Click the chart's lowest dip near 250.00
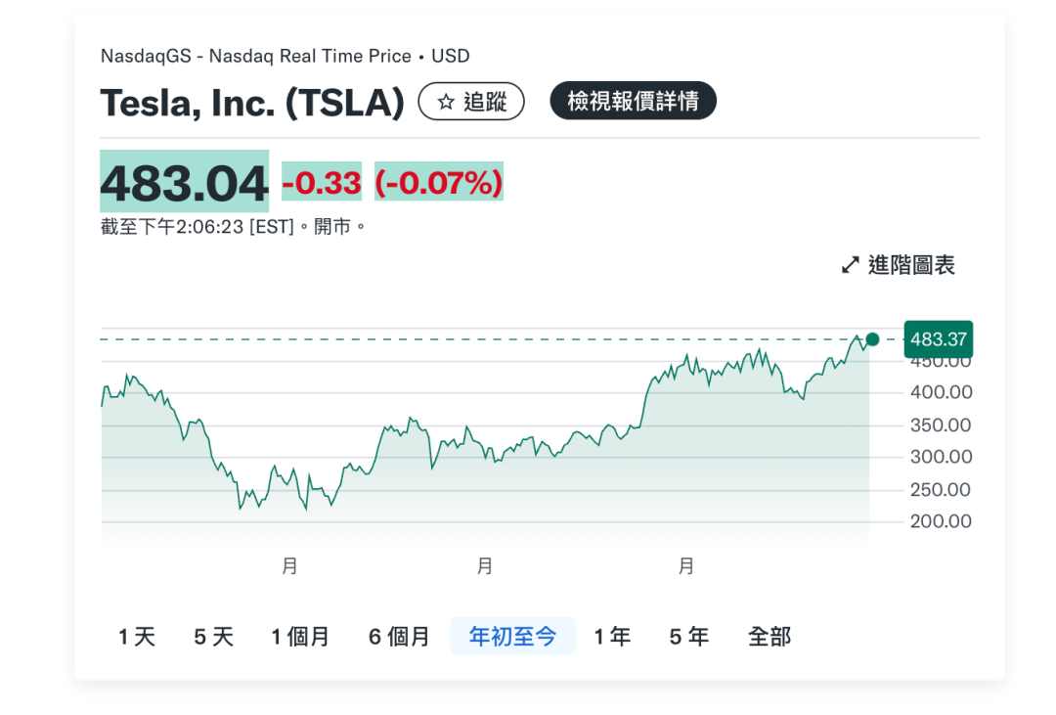1056x715 pixels. tap(240, 508)
